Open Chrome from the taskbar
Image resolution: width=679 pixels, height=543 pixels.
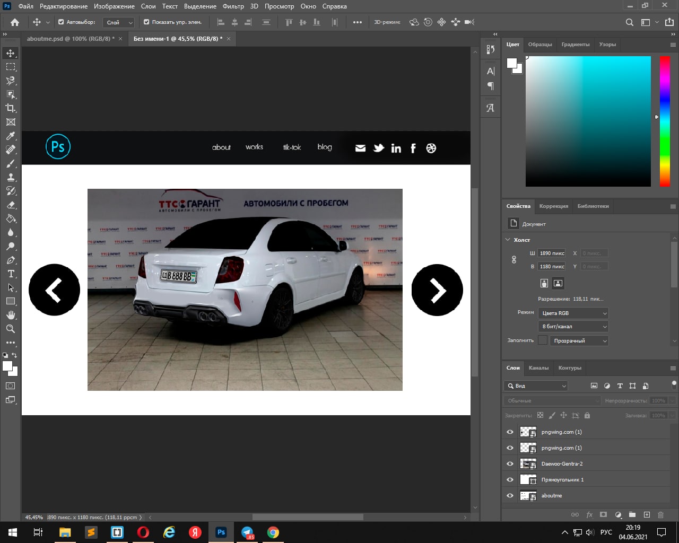pos(273,532)
